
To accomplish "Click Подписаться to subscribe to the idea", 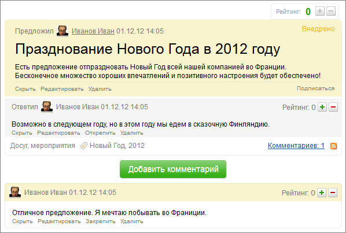I will (315, 88).
